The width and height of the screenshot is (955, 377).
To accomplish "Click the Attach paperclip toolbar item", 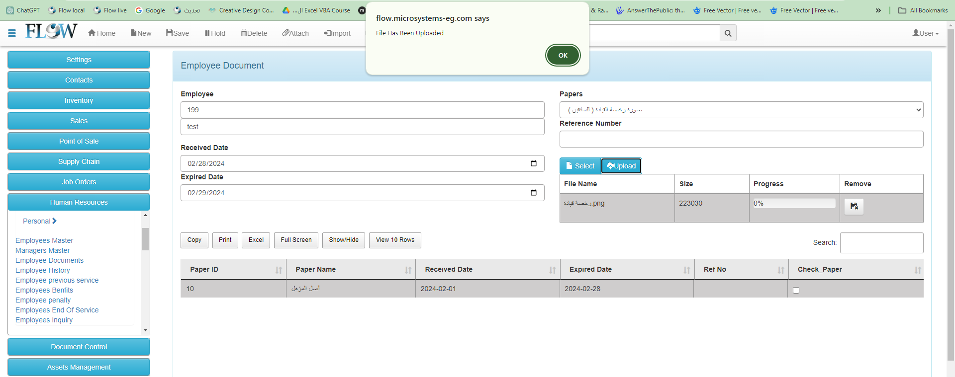I will coord(295,33).
